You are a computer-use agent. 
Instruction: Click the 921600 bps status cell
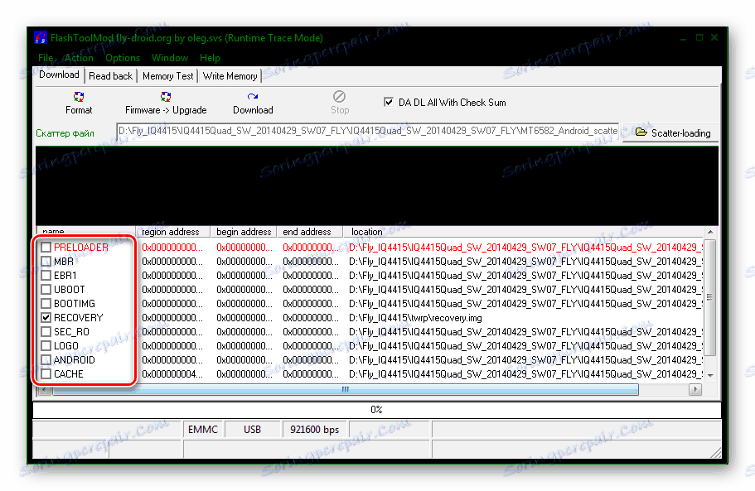coord(314,430)
